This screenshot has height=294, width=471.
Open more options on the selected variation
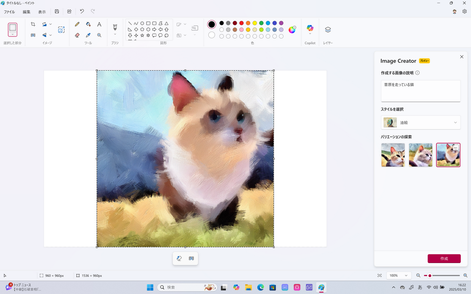tap(456, 148)
